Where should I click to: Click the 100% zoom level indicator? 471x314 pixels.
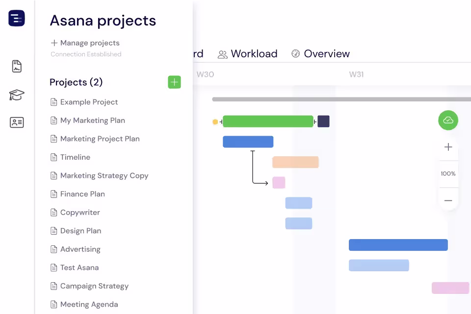click(448, 173)
